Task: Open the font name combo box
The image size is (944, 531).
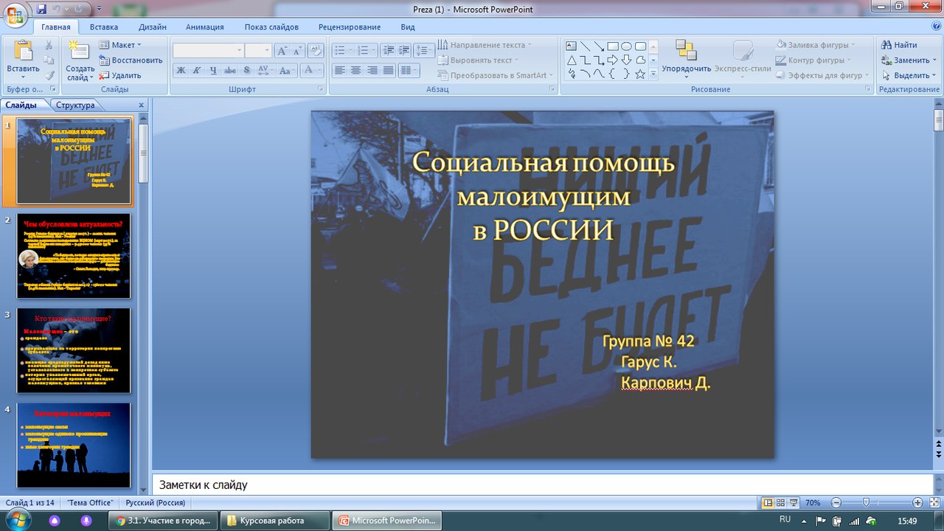Action: (x=208, y=50)
